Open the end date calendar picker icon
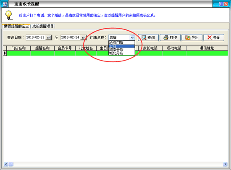The width and height of the screenshot is (231, 170). tap(84, 37)
